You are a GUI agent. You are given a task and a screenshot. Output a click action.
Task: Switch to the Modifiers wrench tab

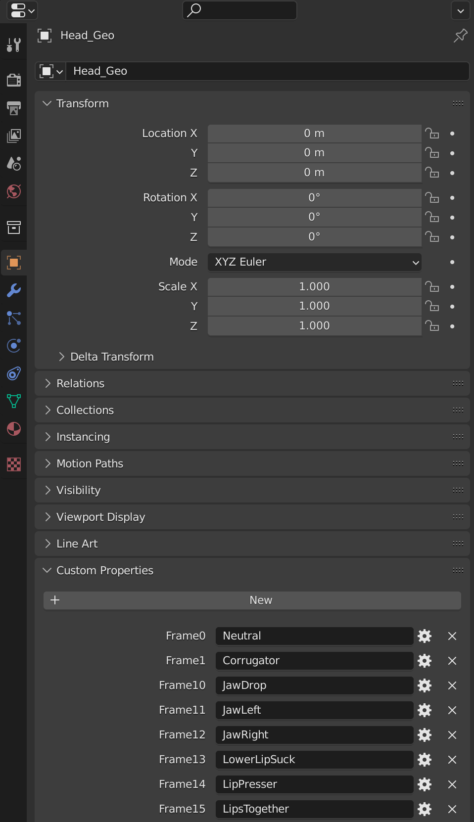click(14, 290)
